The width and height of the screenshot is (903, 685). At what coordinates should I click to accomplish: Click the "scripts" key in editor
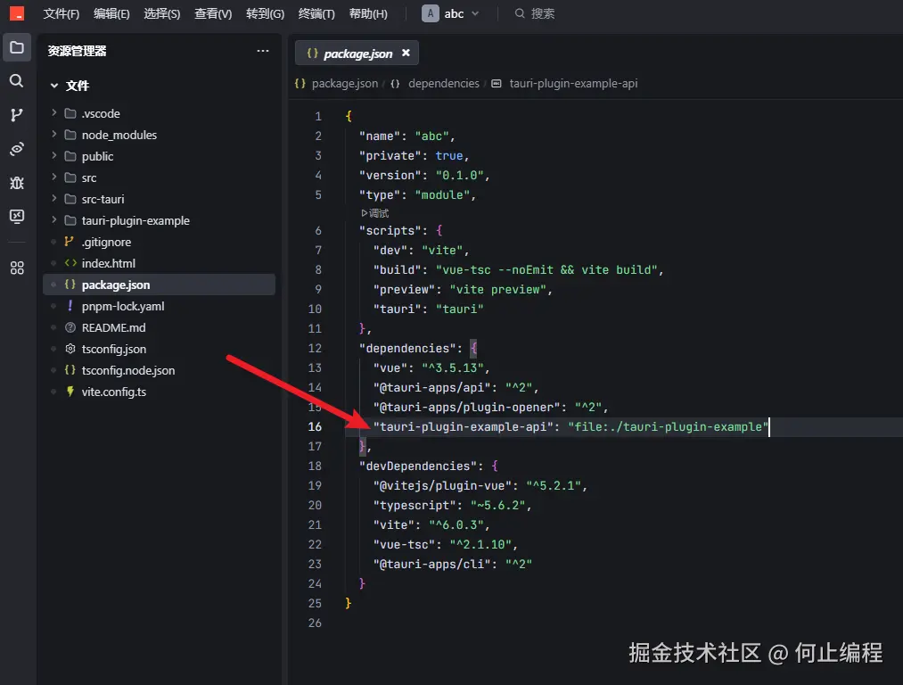point(390,230)
